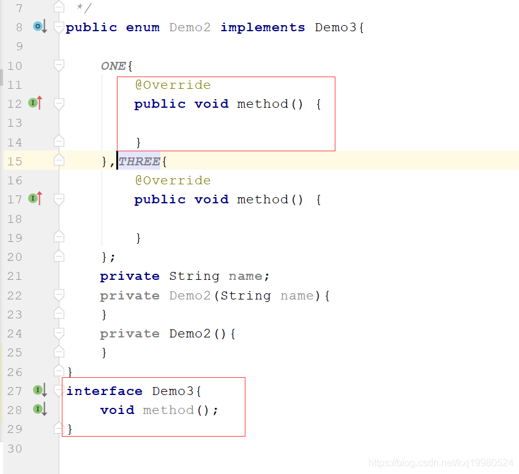Click the fold end marker on line 14
Viewport: 519px width, 474px height.
59,141
